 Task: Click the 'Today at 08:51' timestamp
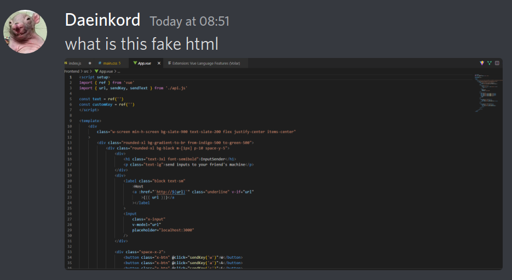[x=189, y=21]
